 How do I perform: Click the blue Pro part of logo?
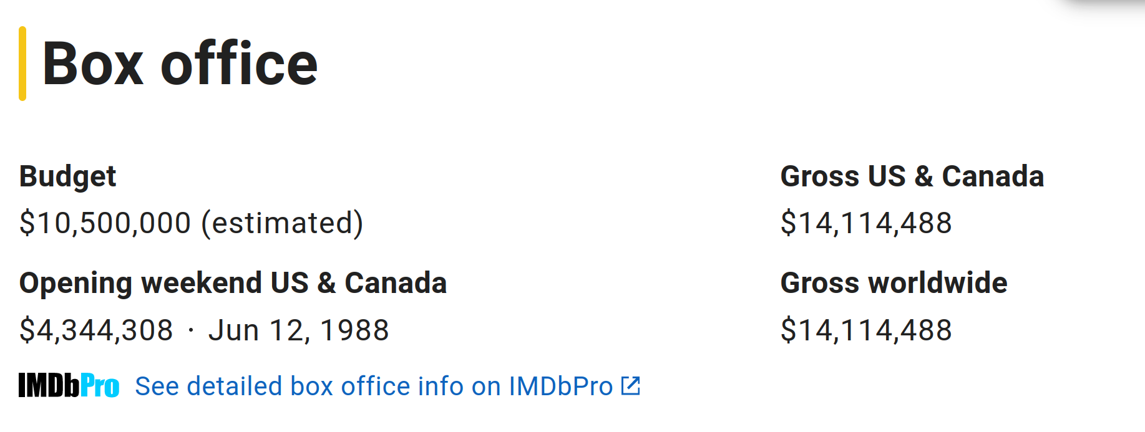pyautogui.click(x=100, y=385)
